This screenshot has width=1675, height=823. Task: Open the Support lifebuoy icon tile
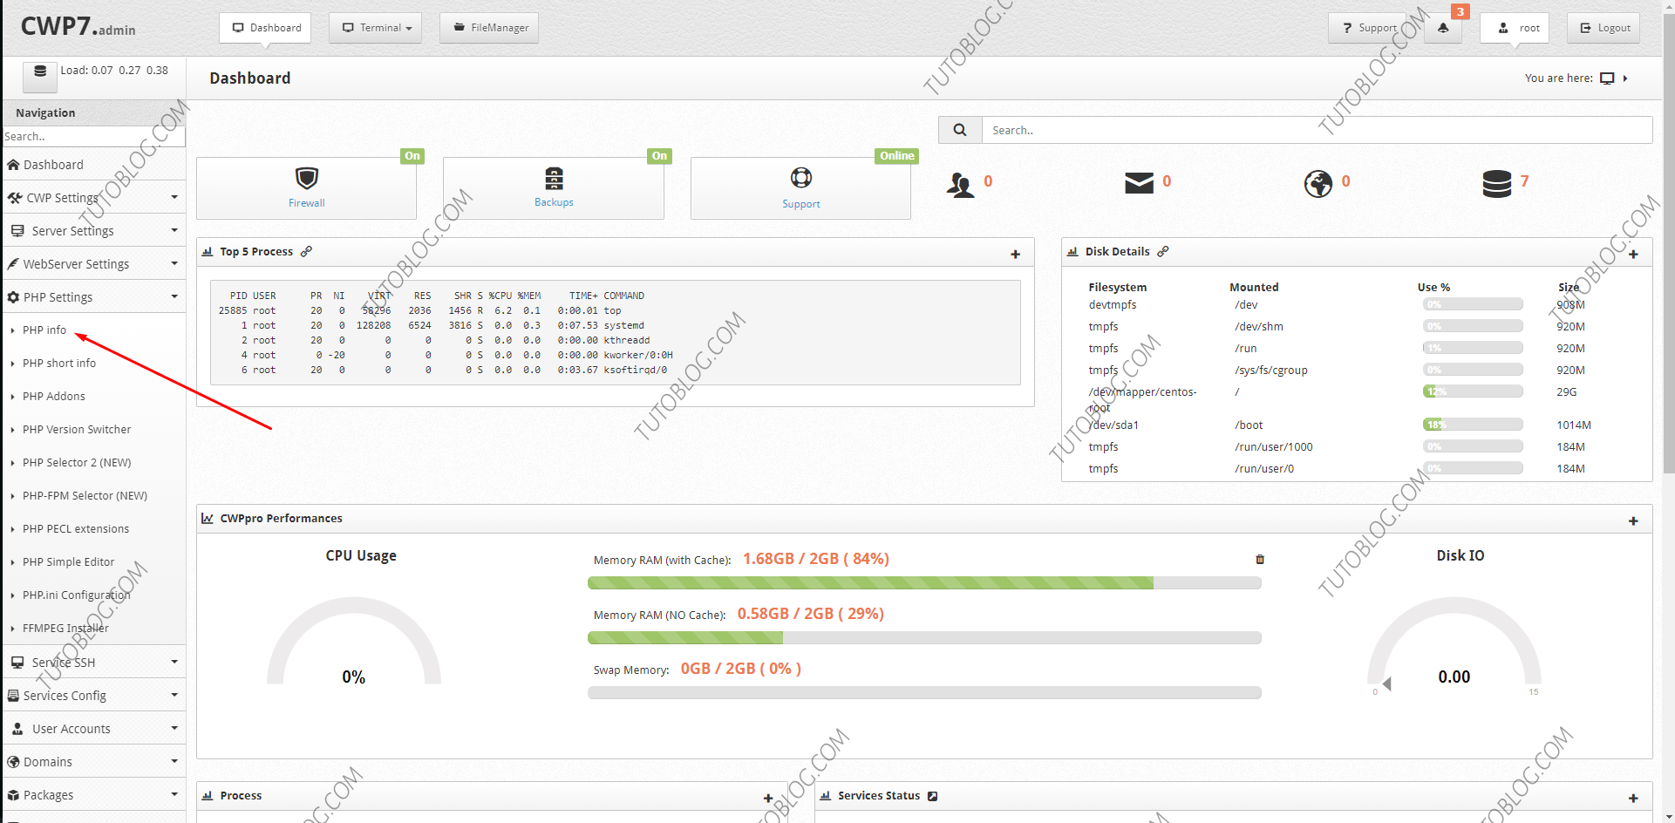tap(800, 187)
